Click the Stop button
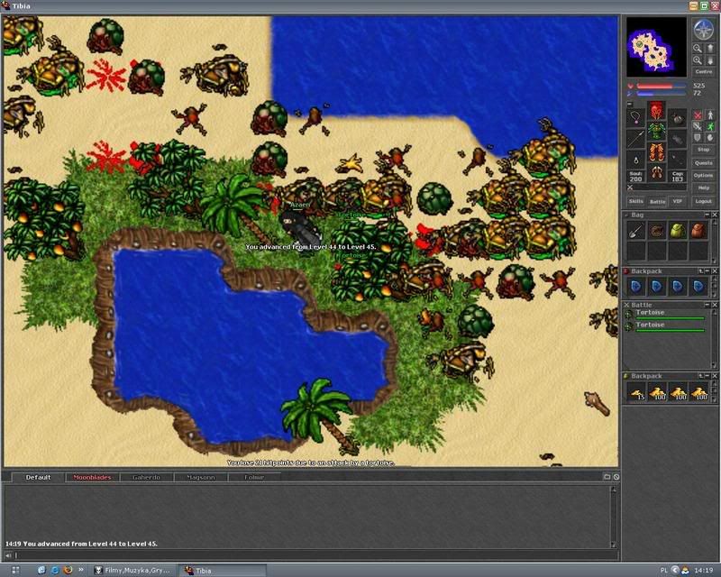721x577 pixels. [704, 150]
